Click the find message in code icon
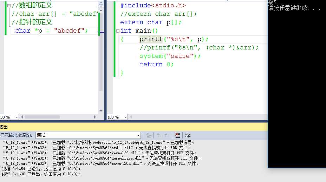Viewport: 326px width, 182px height. tap(149, 135)
